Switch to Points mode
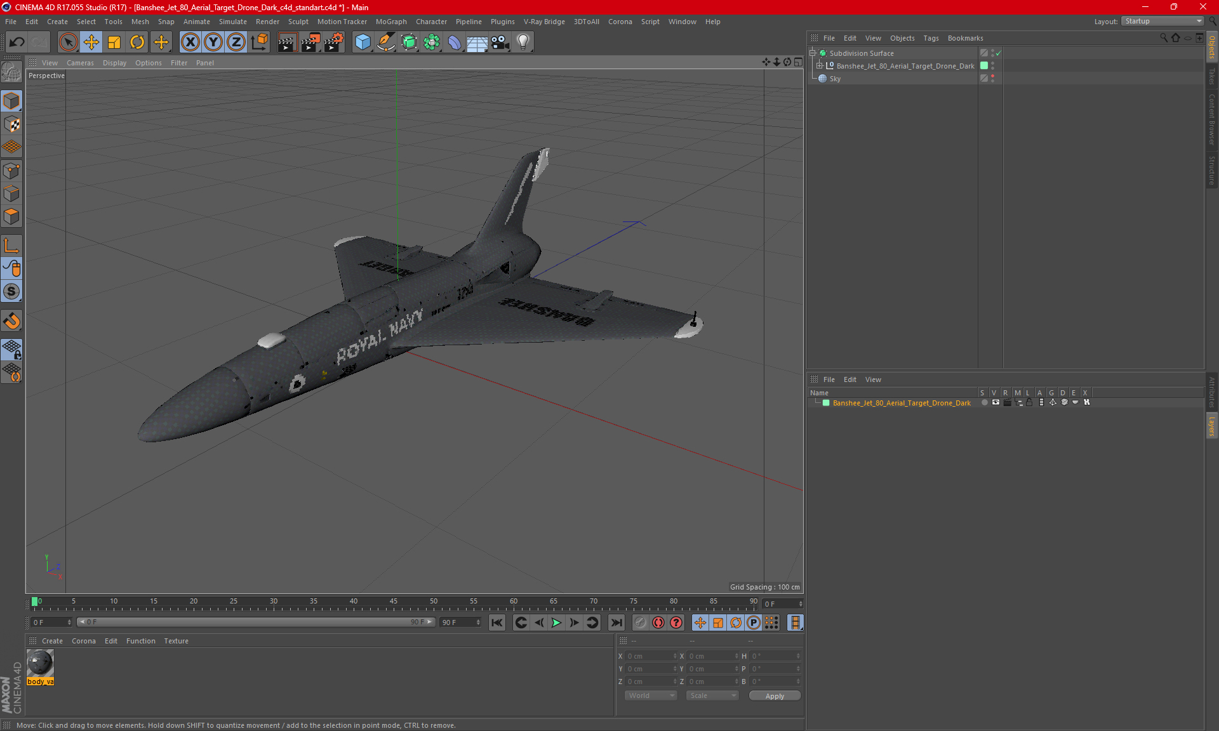1219x731 pixels. (x=11, y=171)
